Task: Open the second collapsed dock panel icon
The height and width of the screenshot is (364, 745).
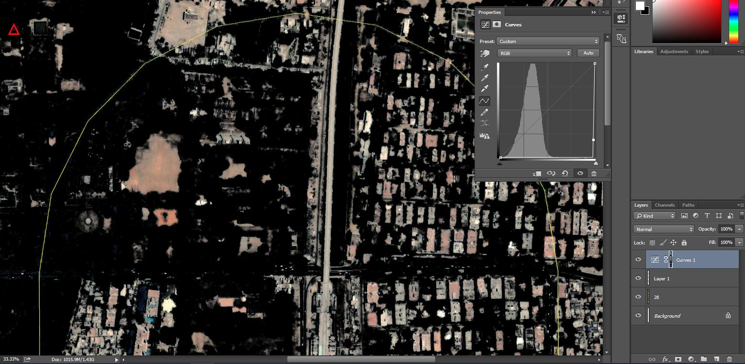Action: tap(621, 38)
